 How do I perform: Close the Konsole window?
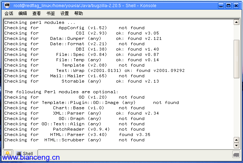pyautogui.click(x=236, y=6)
